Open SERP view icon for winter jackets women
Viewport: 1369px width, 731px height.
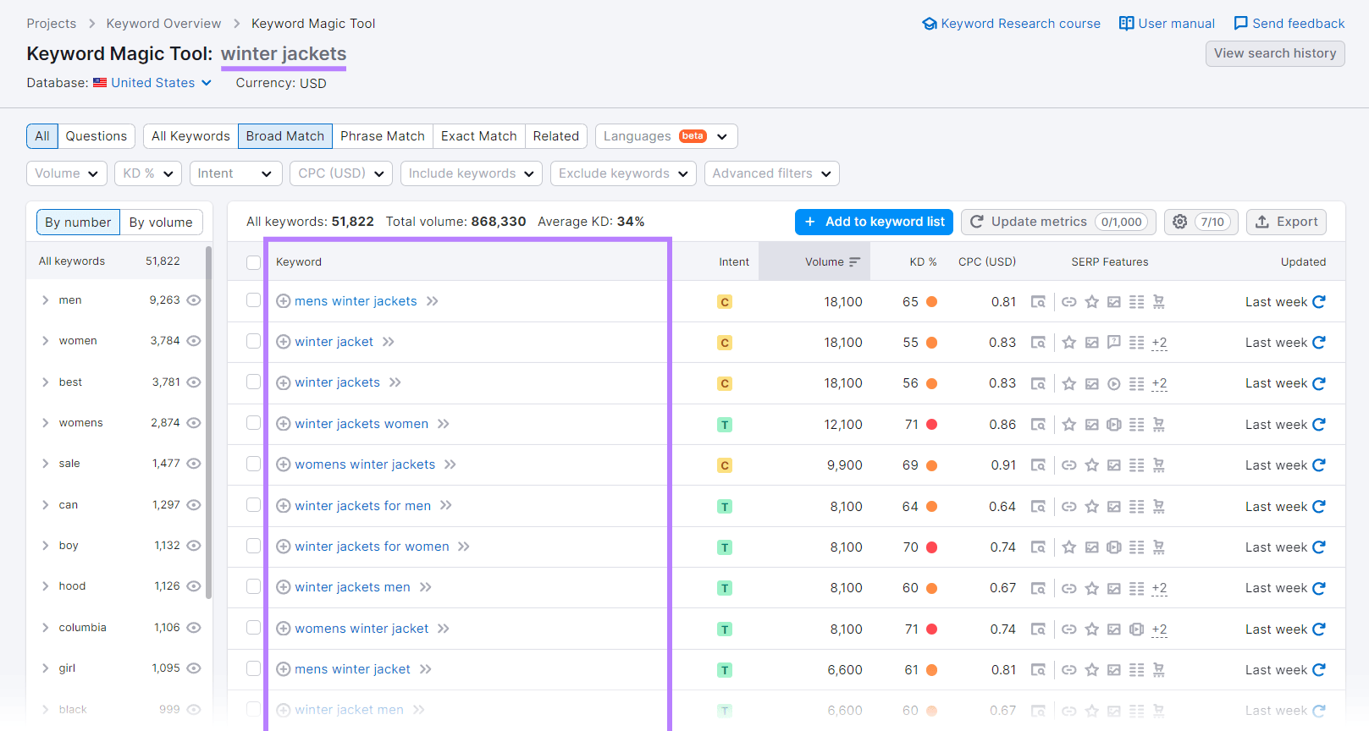pos(1037,425)
